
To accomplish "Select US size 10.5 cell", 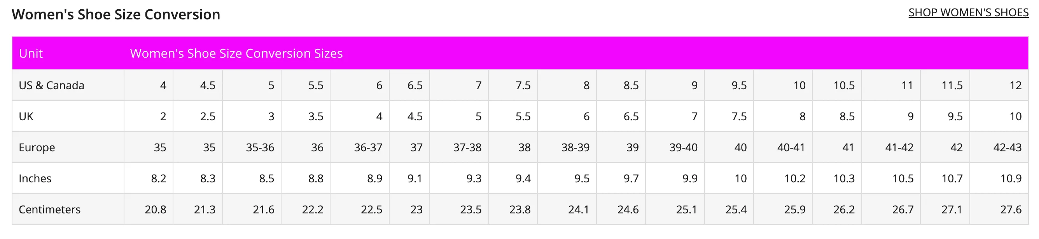I will point(837,85).
